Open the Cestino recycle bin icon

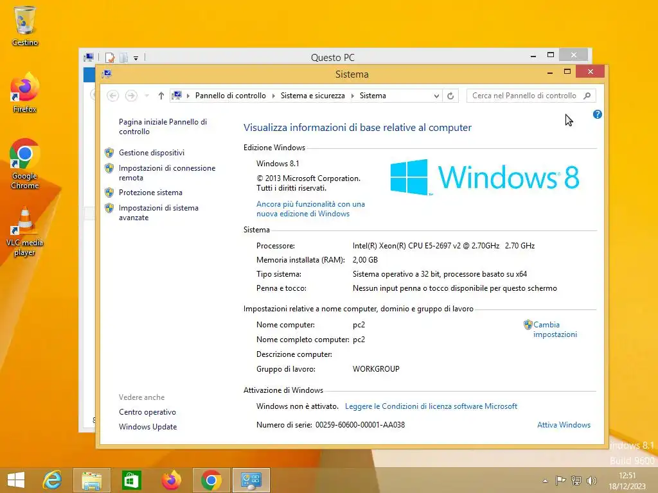25,26
